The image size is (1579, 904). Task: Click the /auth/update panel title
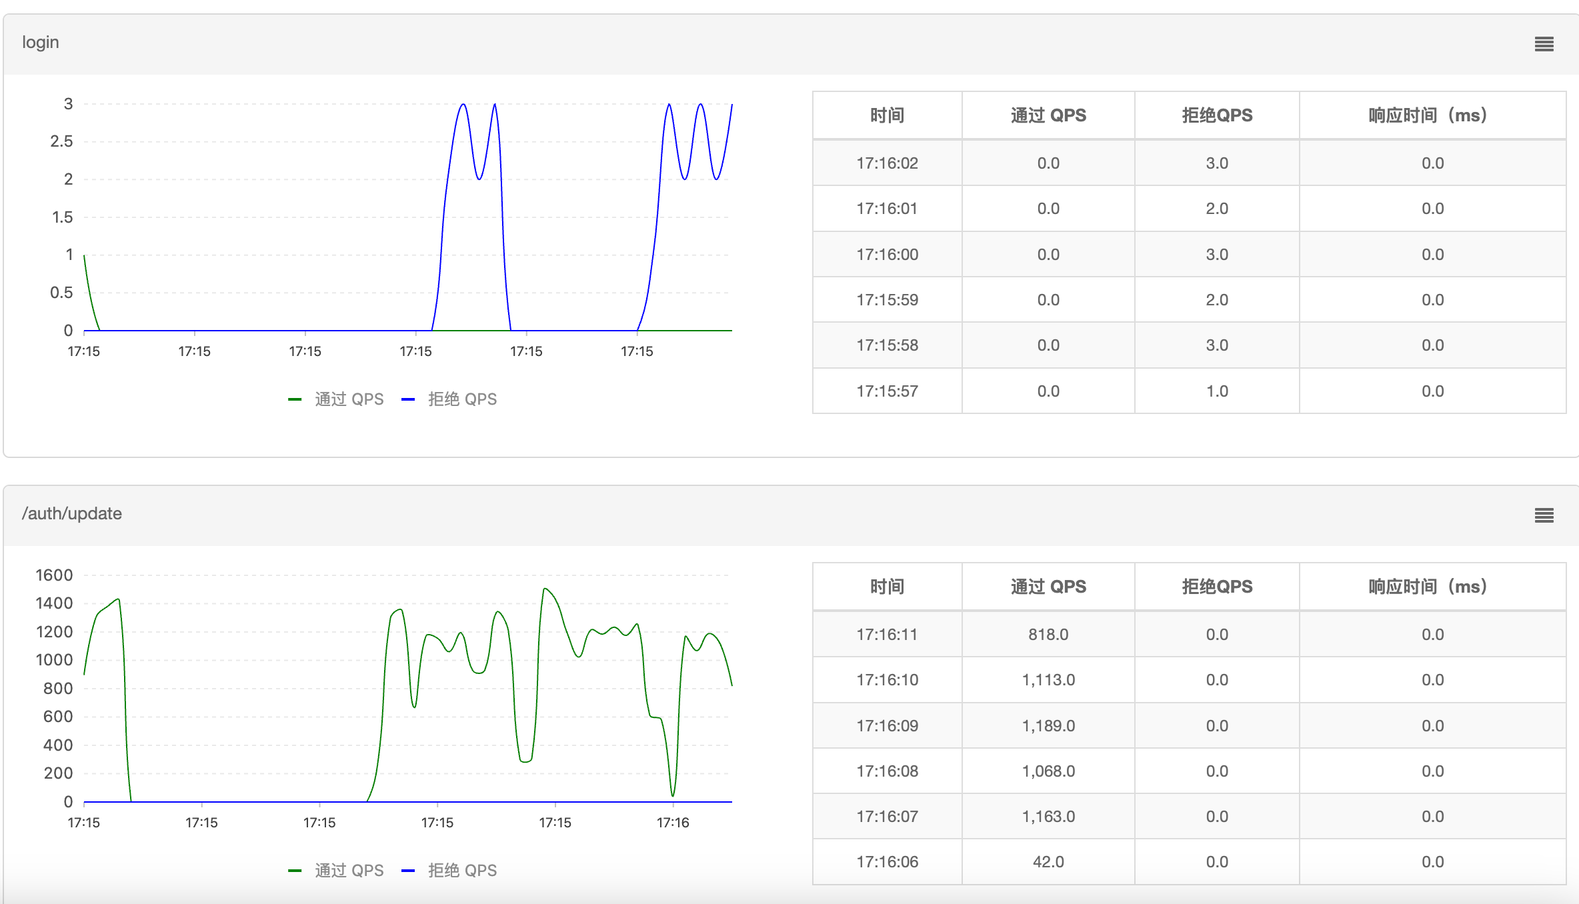pyautogui.click(x=72, y=514)
